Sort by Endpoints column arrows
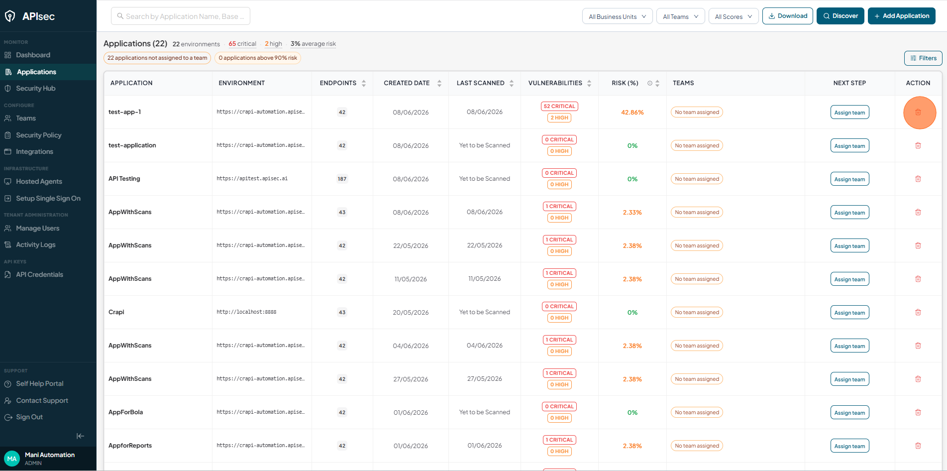 (364, 83)
